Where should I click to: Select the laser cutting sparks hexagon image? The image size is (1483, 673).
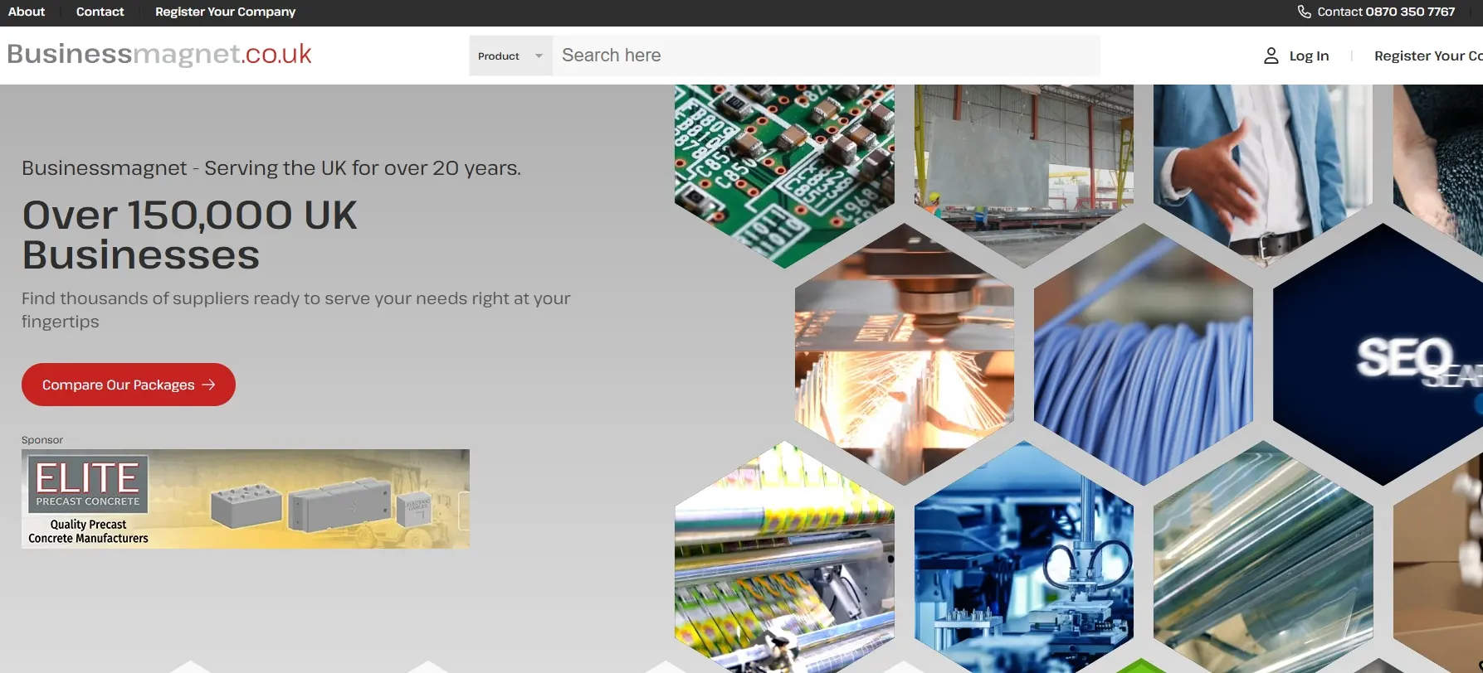[x=904, y=356]
